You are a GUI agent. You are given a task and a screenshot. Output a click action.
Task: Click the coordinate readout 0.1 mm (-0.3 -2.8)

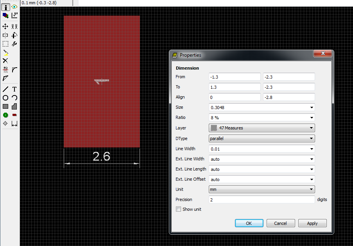pyautogui.click(x=39, y=3)
